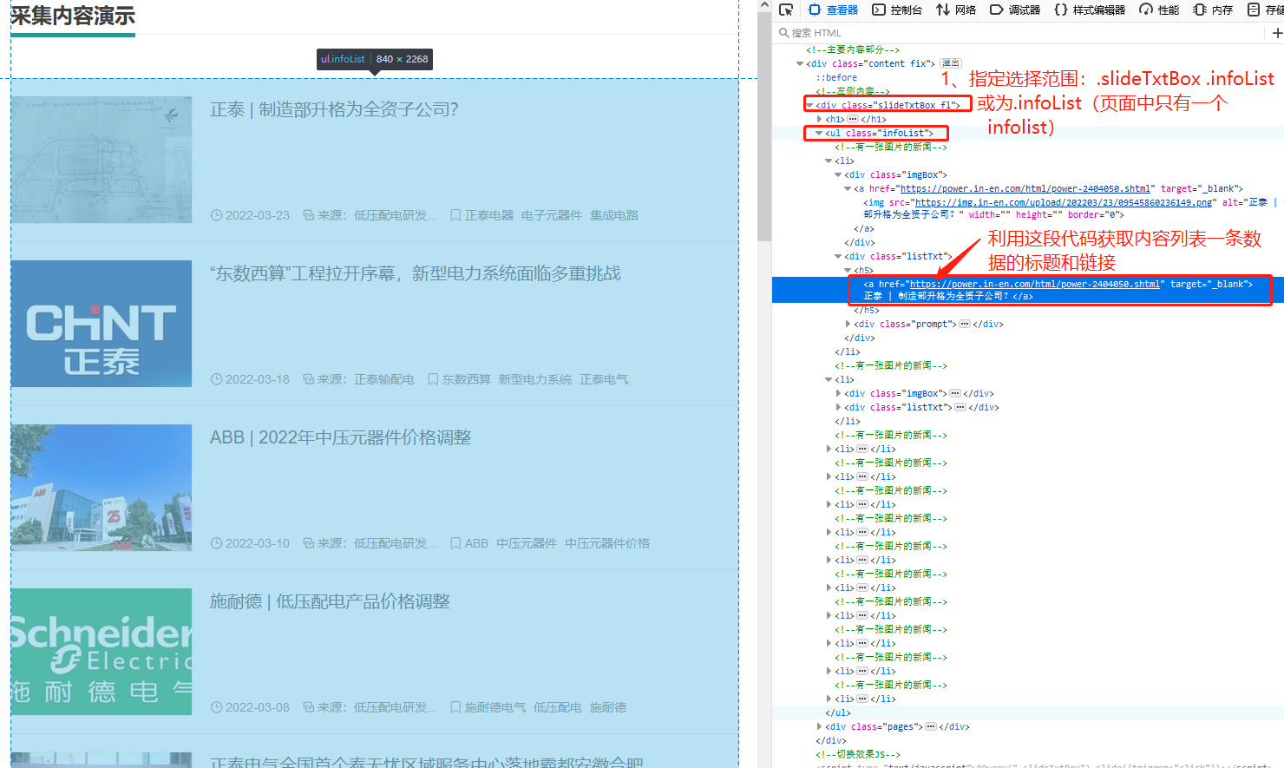Collapse the expanded div class="listTxt" node
The image size is (1284, 768).
coord(838,256)
